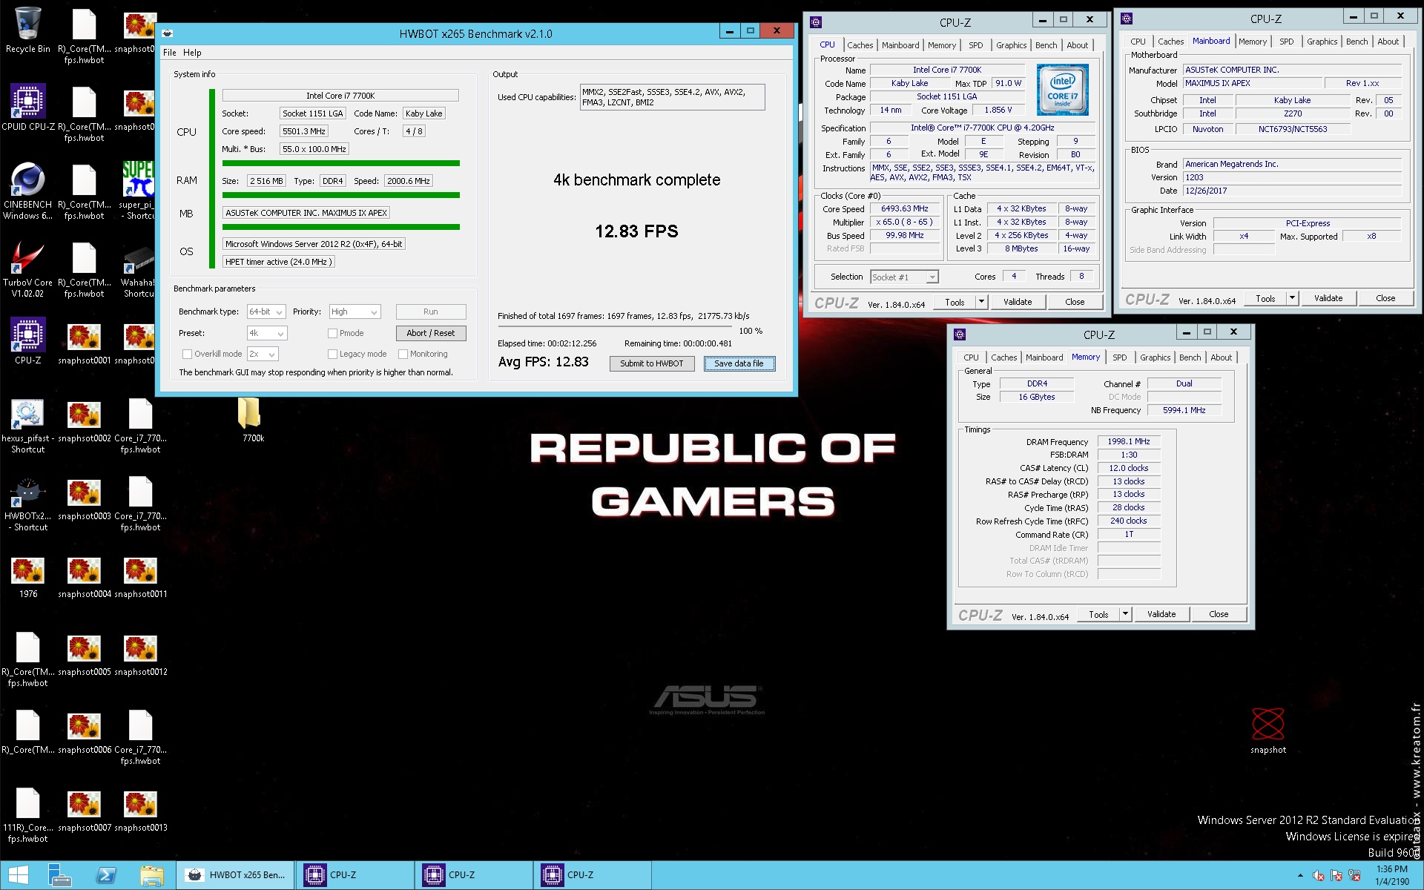Click Validate in CPU-Z CPU window
Viewport: 1424px width, 890px height.
(x=1018, y=302)
